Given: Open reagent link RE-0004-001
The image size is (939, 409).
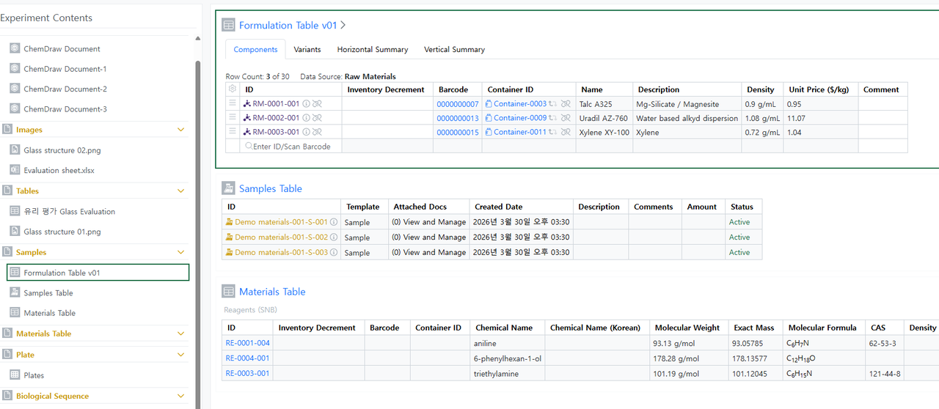Looking at the screenshot, I should (247, 358).
